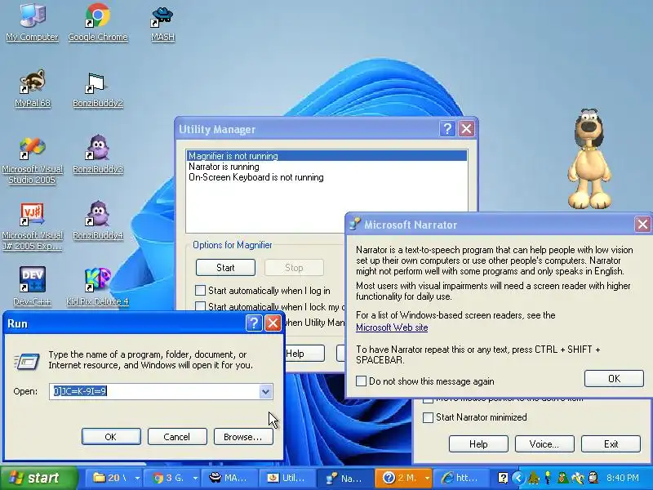Enable Start automatically when I lock my desktop

coord(200,307)
